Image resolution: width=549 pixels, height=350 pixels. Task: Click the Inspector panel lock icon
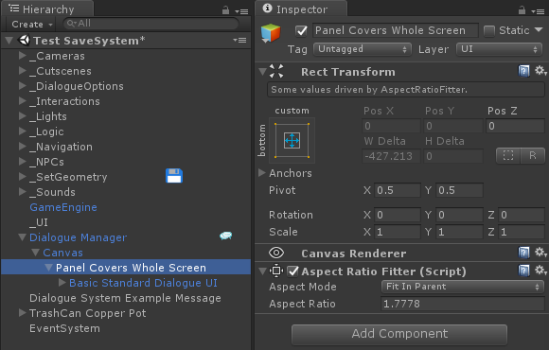(522, 10)
